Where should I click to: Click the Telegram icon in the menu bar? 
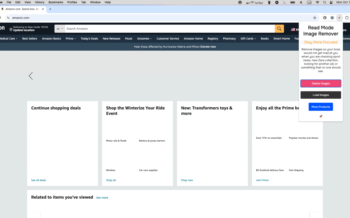point(277,2)
